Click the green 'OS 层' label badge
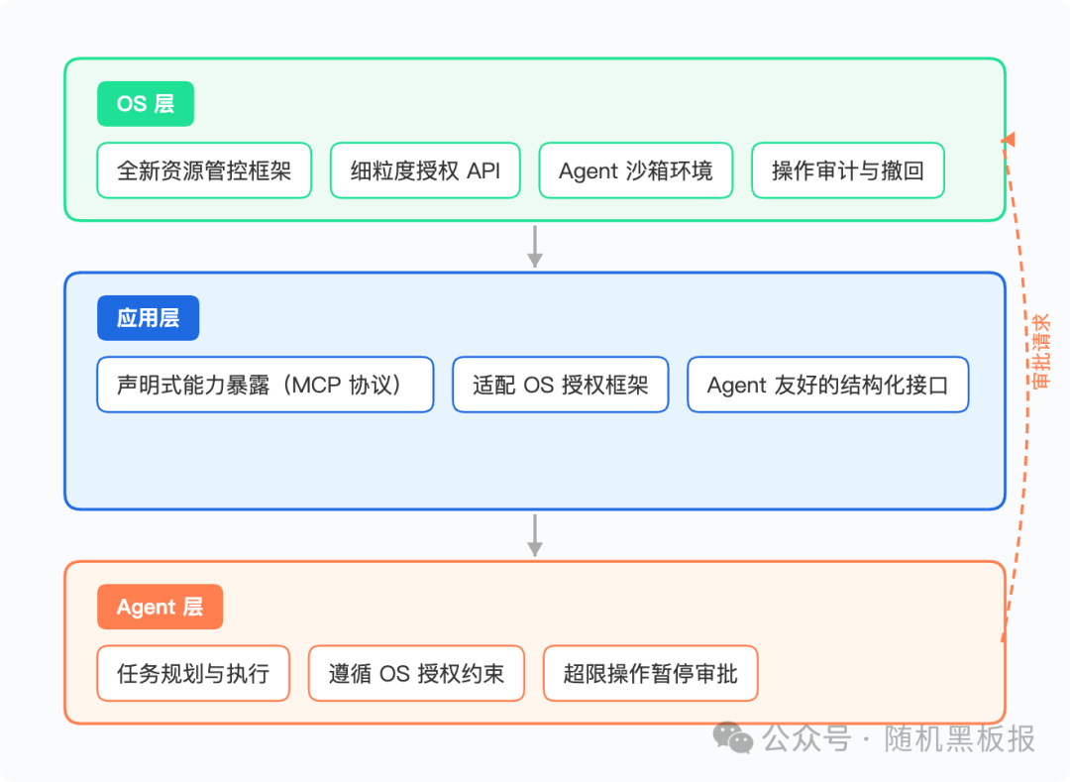 [145, 103]
